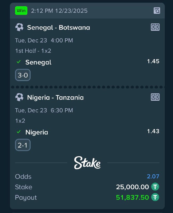Image resolution: width=173 pixels, height=213 pixels.
Task: Click the soccer ball icon beside Nigeria - Tanzania
Action: tap(19, 97)
